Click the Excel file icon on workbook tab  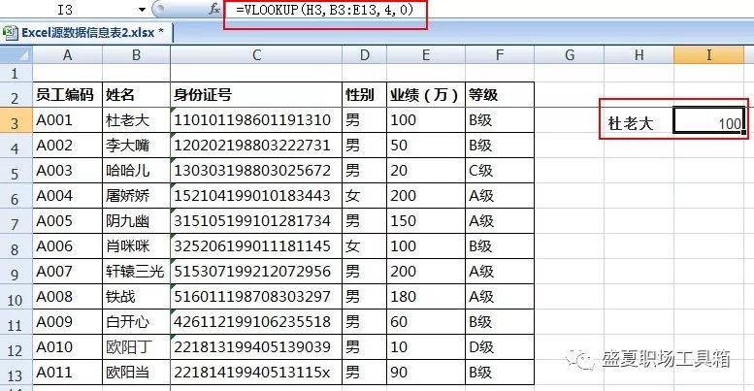tap(10, 33)
